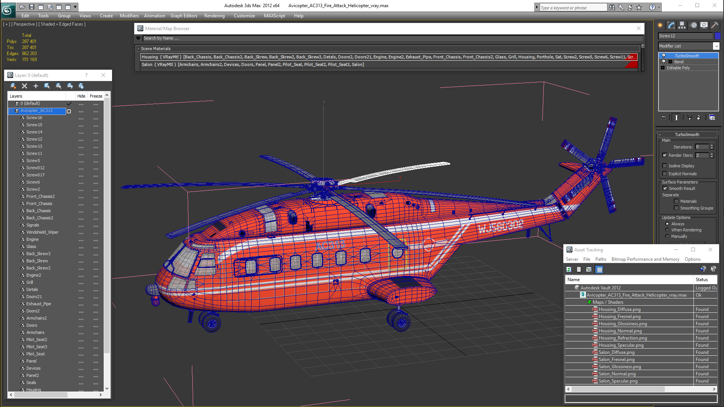Viewport: 724px width, 407px height.
Task: Disable Render Iters checkbox
Action: click(665, 155)
